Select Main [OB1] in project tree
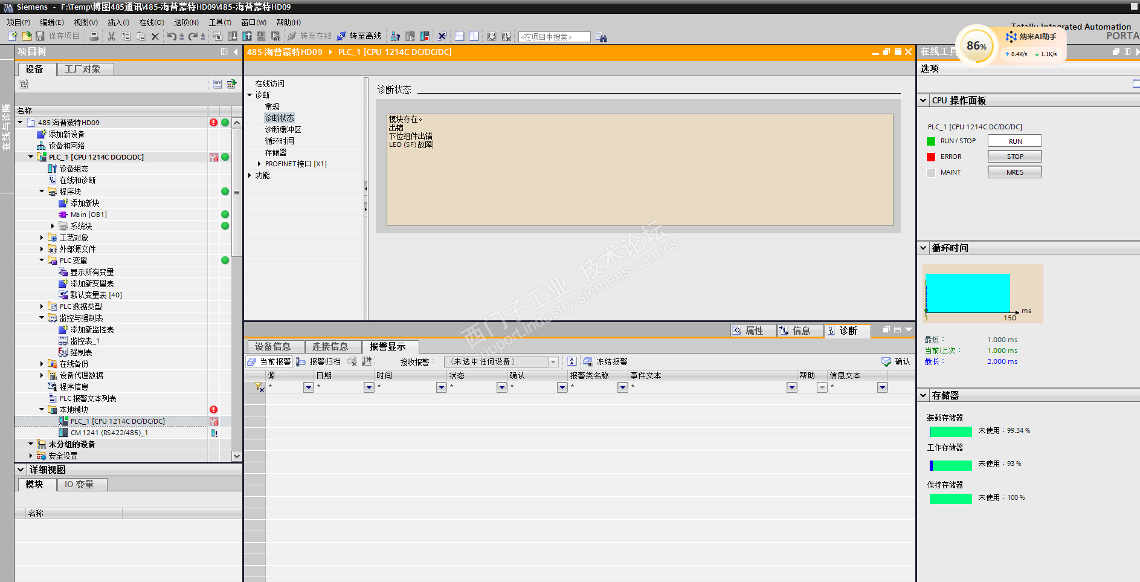1140x582 pixels. pos(89,215)
